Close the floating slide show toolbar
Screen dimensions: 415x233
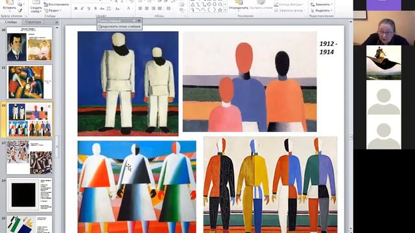pos(139,21)
